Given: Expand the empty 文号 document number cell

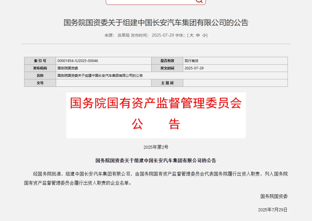Looking at the screenshot, I should pos(103,83).
